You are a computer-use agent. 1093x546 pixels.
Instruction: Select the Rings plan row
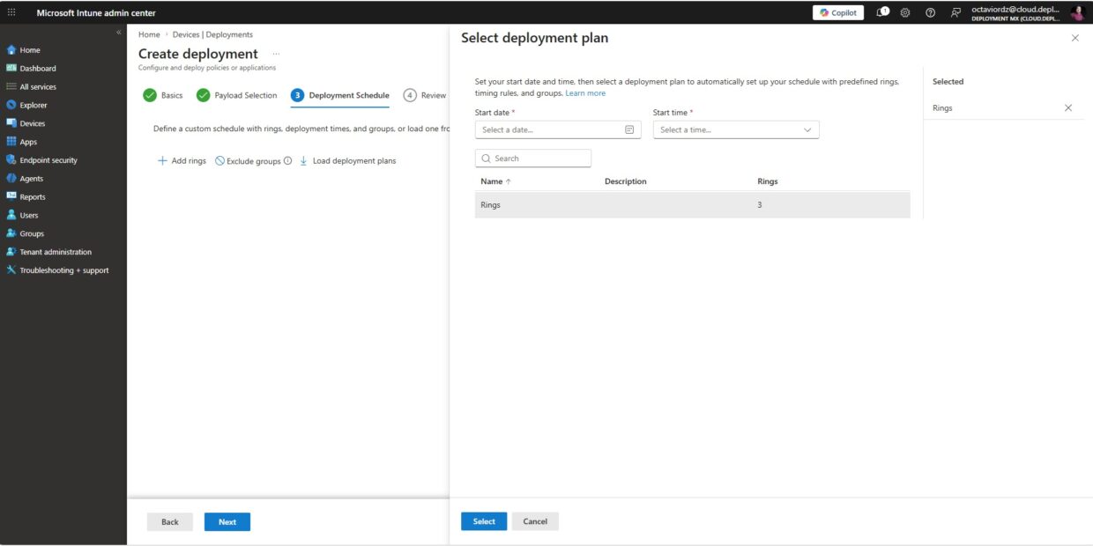pyautogui.click(x=693, y=204)
